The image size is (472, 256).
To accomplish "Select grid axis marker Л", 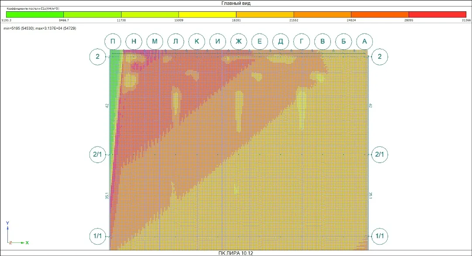I will (x=176, y=42).
